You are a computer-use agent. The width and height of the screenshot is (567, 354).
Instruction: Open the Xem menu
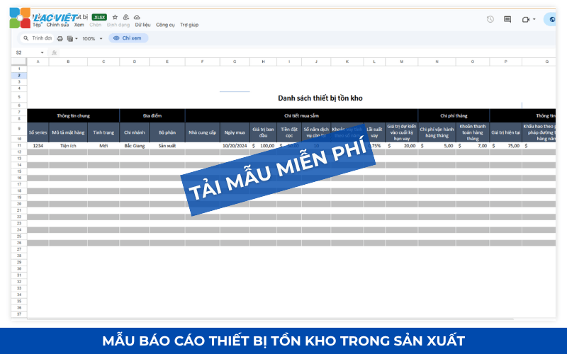[79, 25]
